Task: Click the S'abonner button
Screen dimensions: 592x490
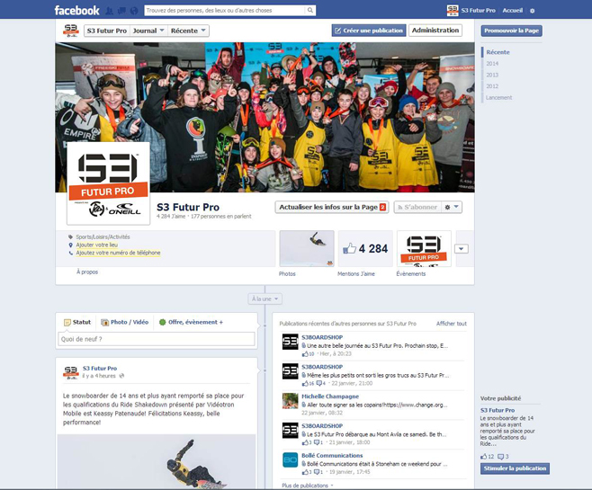Action: (417, 207)
